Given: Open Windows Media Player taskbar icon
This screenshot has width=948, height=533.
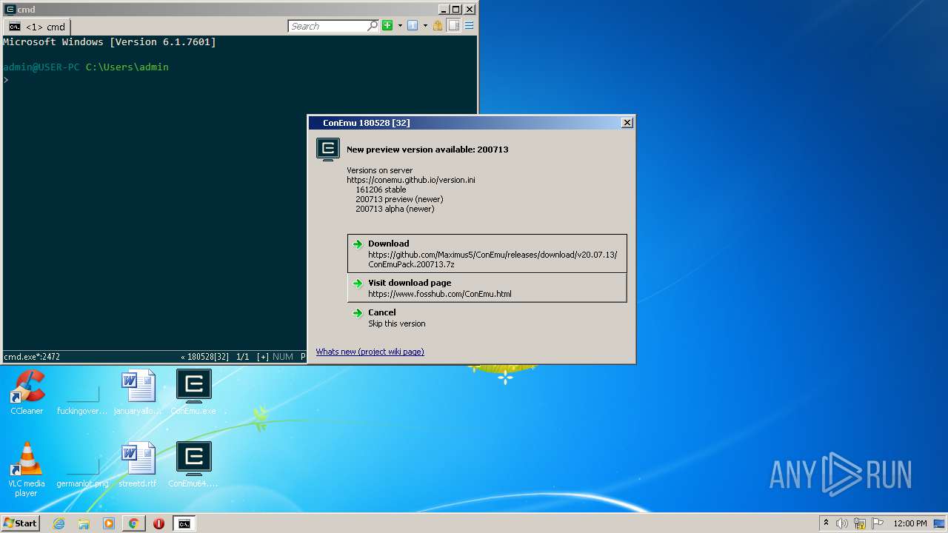Looking at the screenshot, I should tap(109, 523).
